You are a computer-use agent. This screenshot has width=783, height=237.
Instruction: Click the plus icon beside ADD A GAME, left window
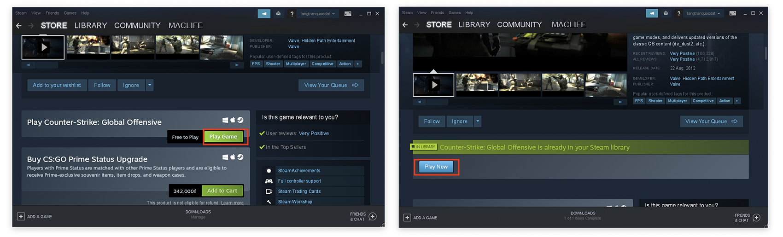pyautogui.click(x=21, y=216)
